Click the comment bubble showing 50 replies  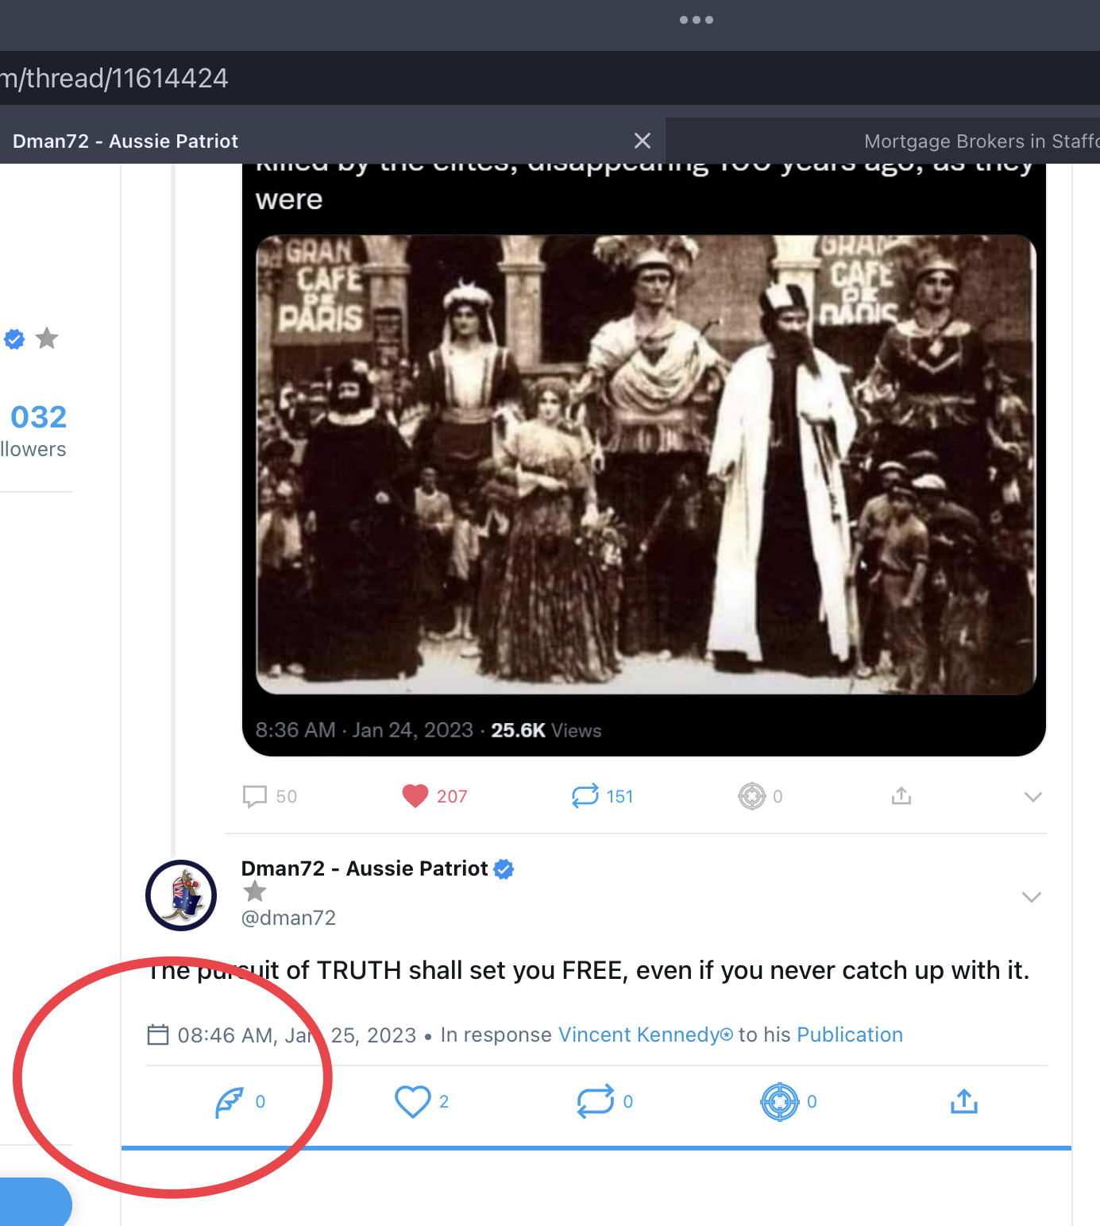[255, 796]
